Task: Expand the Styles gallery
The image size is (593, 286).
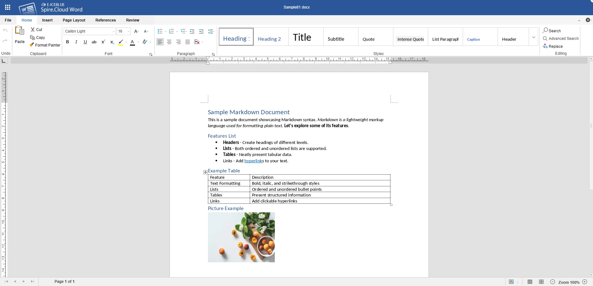Action: (x=534, y=37)
